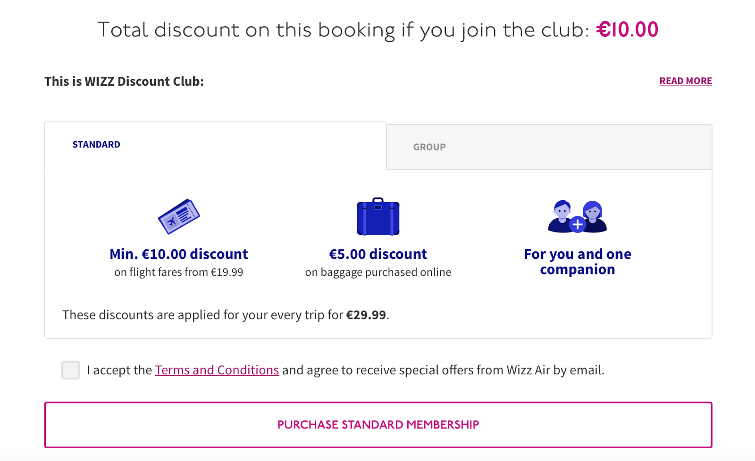
Task: Click the blue suitcase baggage icon
Action: (378, 217)
